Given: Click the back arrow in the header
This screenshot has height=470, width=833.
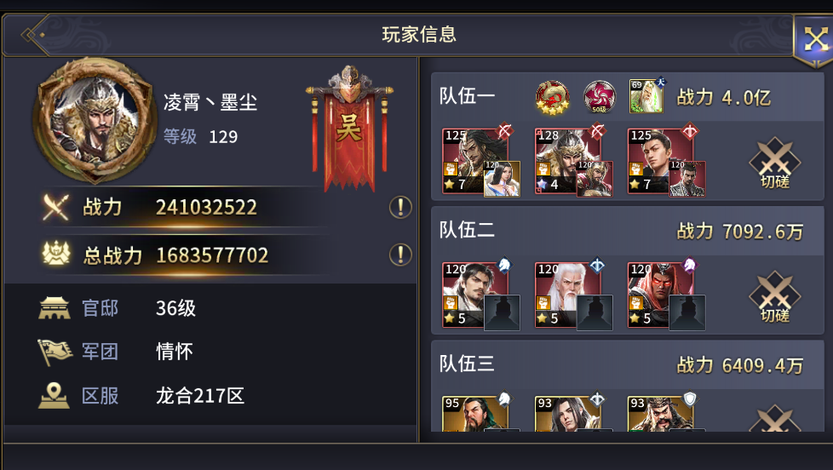Looking at the screenshot, I should click(32, 35).
